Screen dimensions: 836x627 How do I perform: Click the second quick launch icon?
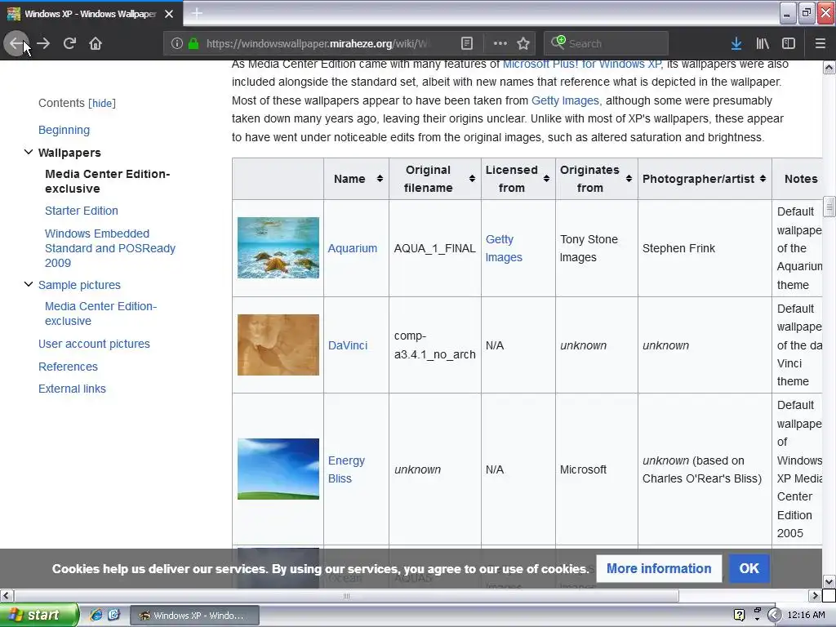tap(113, 615)
